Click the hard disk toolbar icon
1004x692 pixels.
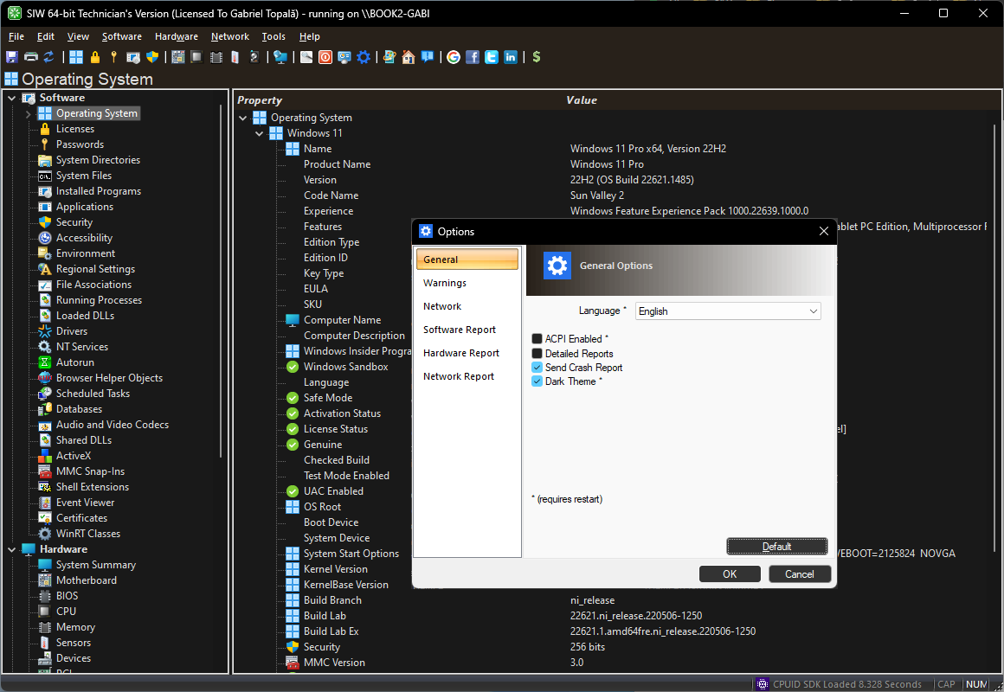click(x=254, y=57)
